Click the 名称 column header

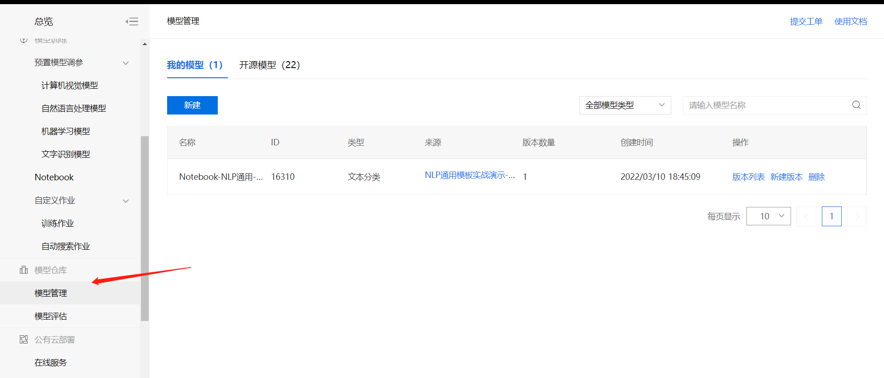coord(187,143)
